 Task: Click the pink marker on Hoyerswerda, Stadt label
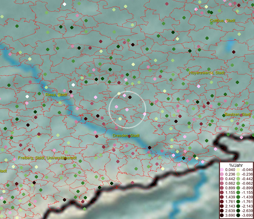tap(211, 74)
